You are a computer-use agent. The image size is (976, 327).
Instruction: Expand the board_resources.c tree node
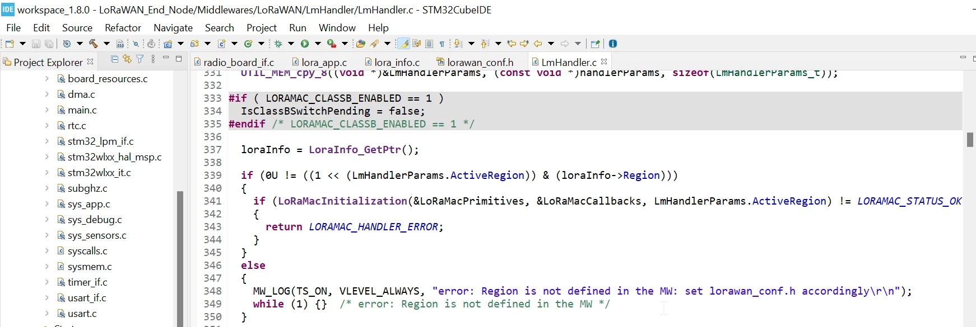(47, 79)
